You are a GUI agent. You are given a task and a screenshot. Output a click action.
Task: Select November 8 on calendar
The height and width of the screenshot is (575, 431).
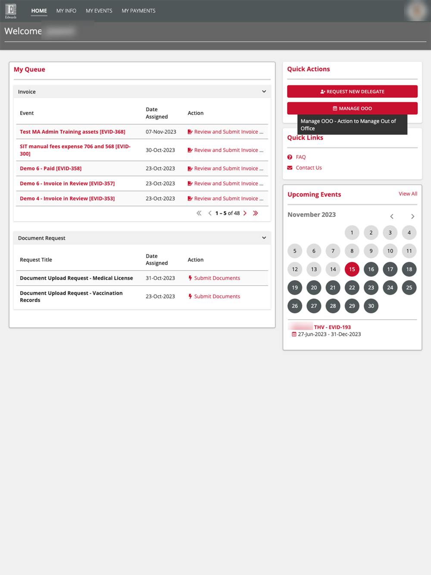point(352,251)
